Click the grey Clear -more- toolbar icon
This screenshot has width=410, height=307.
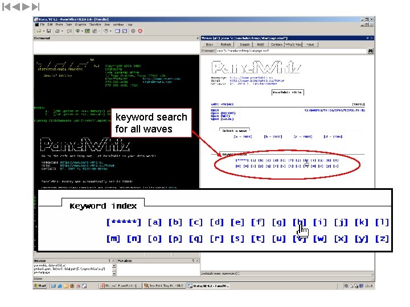point(133,31)
